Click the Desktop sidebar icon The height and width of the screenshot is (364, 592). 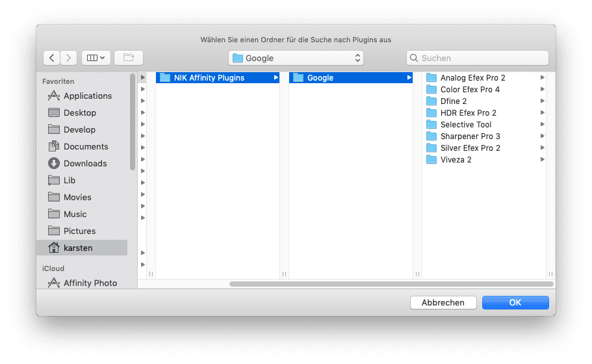(54, 112)
